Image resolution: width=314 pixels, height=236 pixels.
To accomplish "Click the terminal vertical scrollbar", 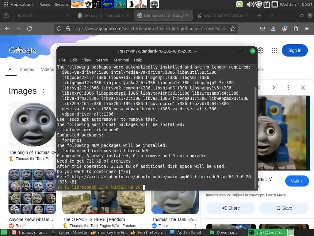I will click(255, 137).
